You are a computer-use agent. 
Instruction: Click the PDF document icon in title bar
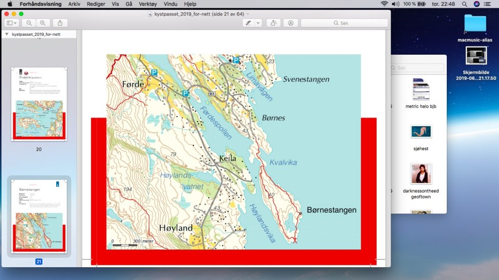[x=150, y=14]
